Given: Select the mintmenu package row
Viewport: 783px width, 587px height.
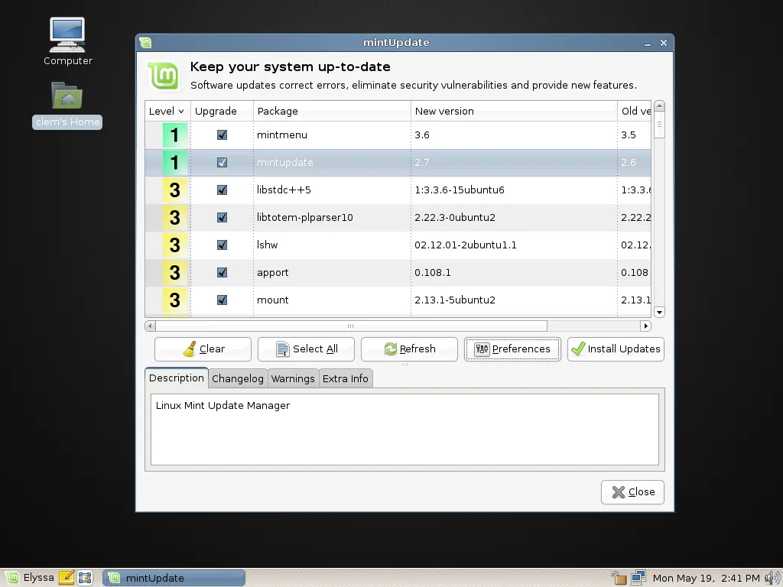Looking at the screenshot, I should pos(398,135).
